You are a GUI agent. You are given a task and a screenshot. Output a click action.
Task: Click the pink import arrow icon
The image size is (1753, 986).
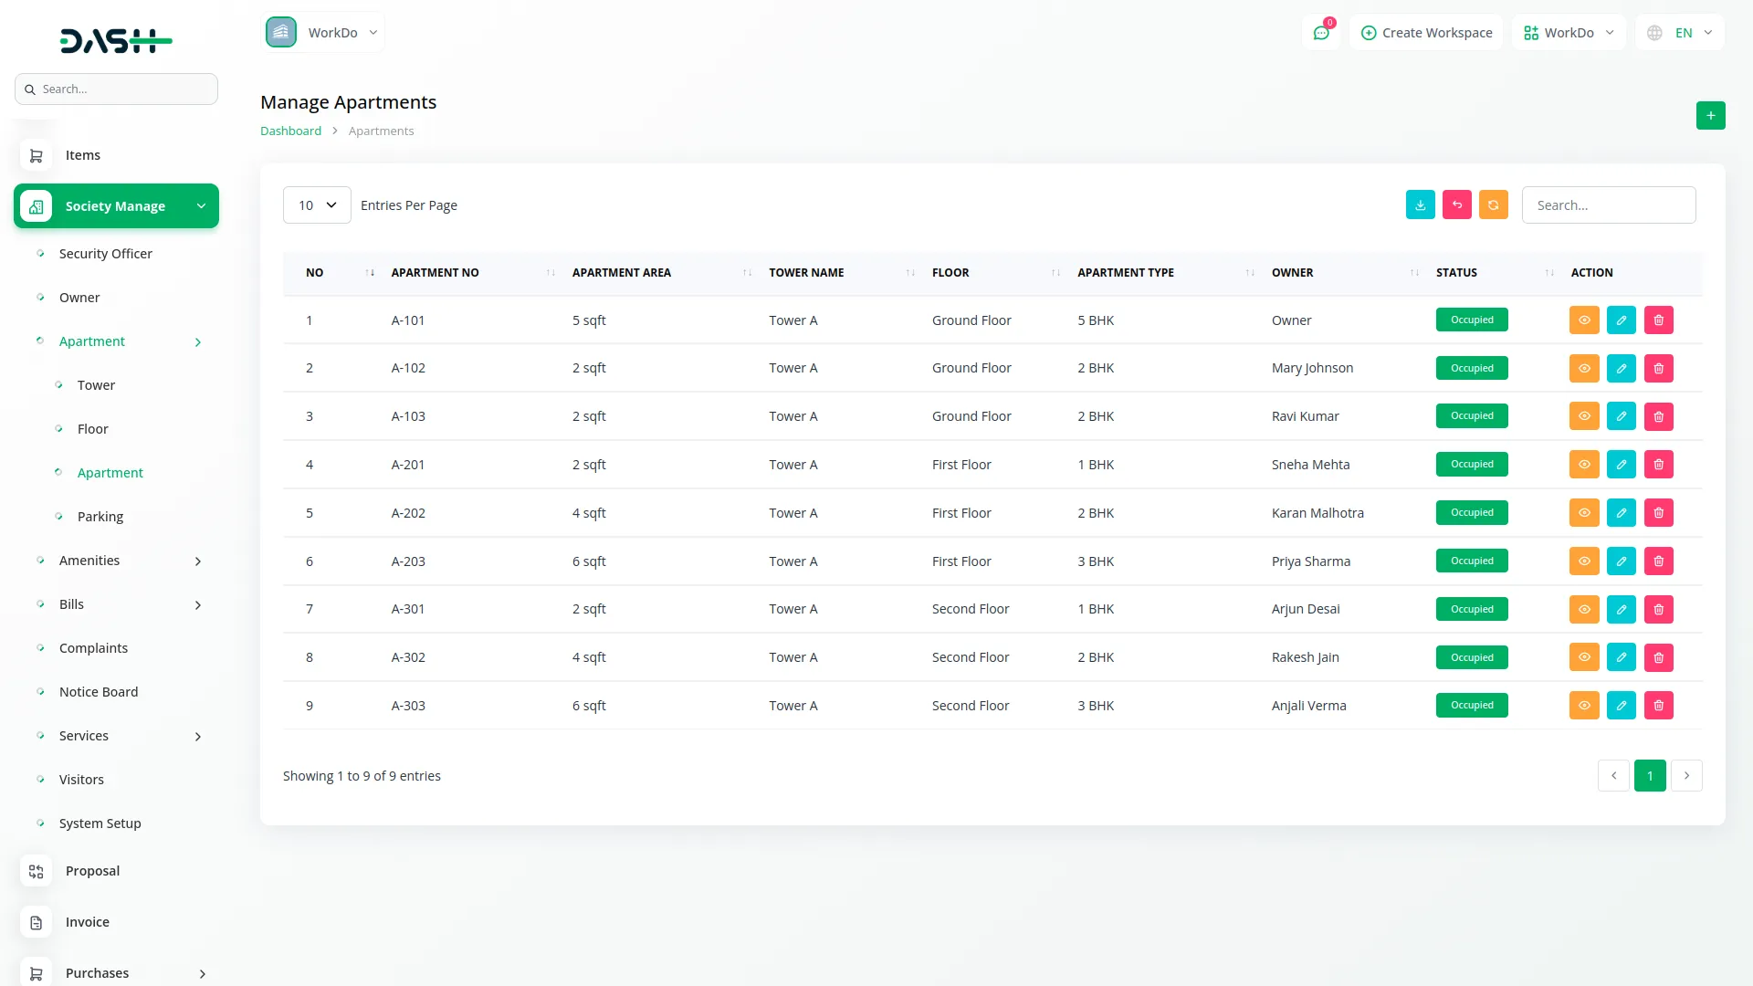1456,205
